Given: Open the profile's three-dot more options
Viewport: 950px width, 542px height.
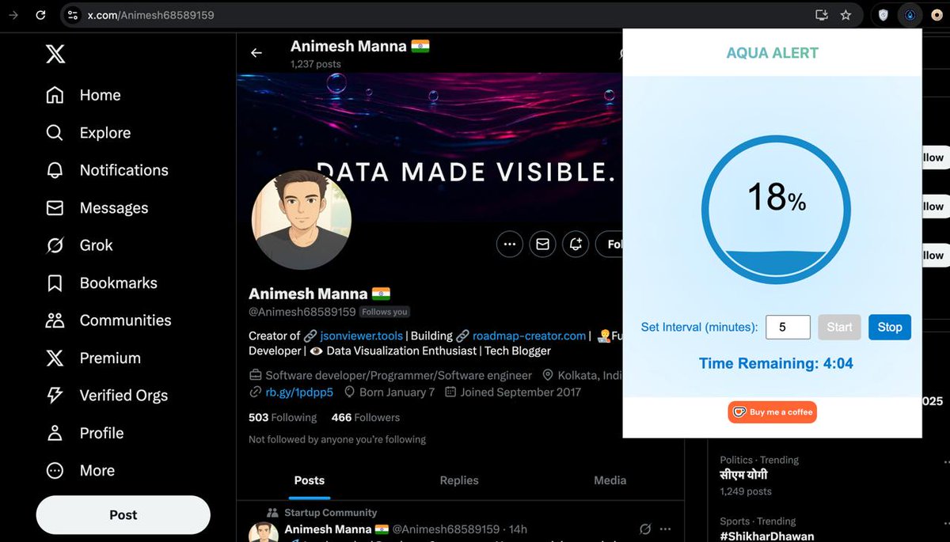Looking at the screenshot, I should (510, 244).
